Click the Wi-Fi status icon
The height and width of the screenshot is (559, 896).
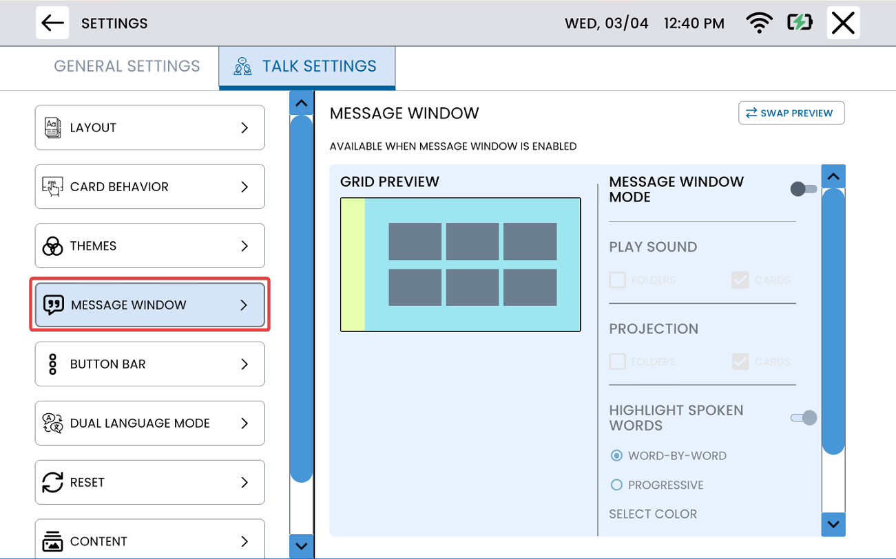coord(759,23)
